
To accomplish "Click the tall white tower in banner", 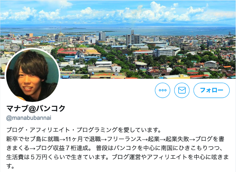I will [x=102, y=36].
